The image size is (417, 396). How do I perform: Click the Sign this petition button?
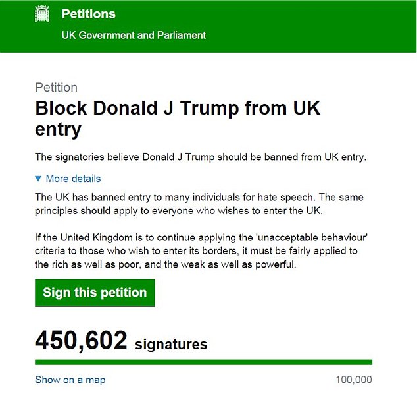pos(95,293)
